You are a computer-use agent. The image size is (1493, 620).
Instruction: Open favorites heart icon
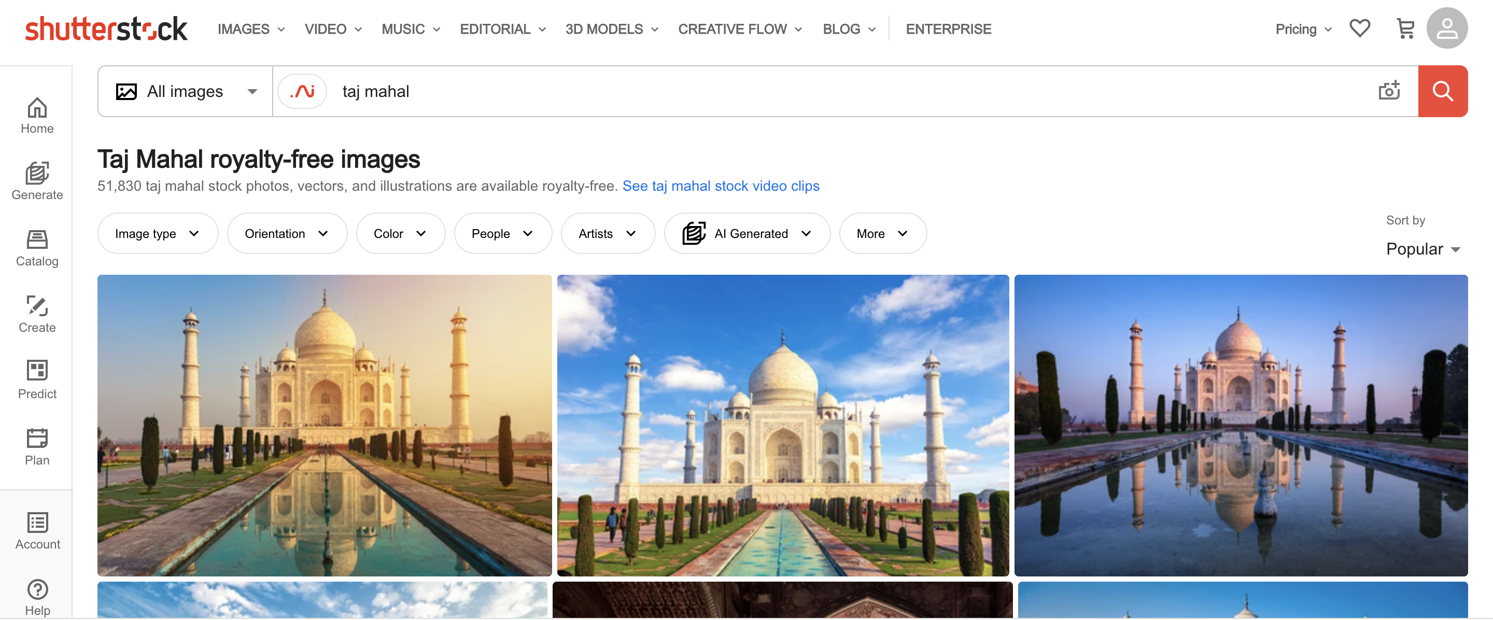(x=1360, y=29)
